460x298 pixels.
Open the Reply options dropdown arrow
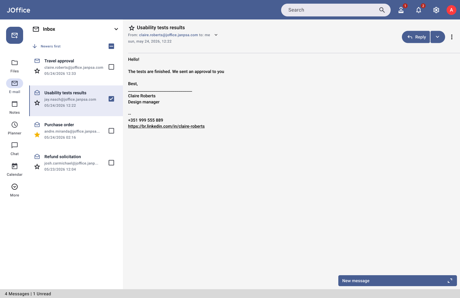pyautogui.click(x=437, y=37)
